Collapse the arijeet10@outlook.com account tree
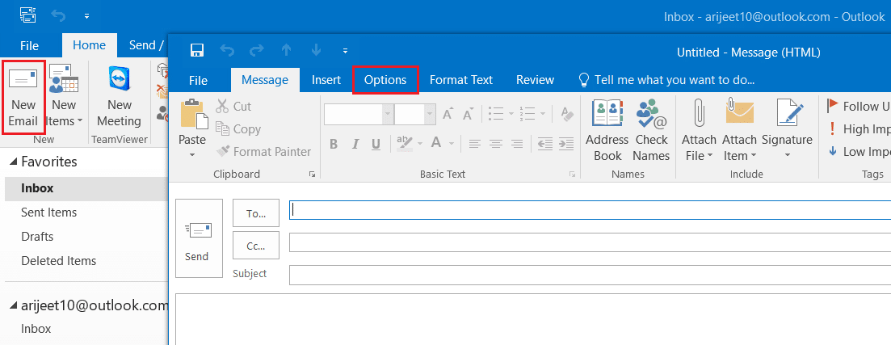 [x=13, y=305]
